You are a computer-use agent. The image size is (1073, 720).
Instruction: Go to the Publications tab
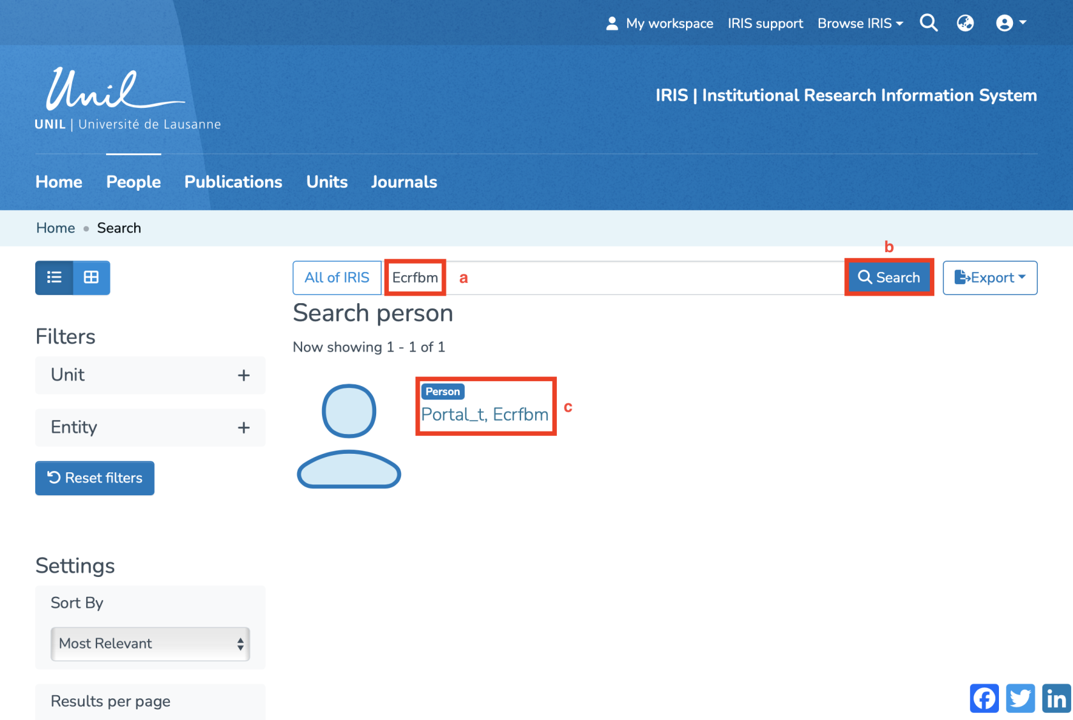tap(233, 182)
